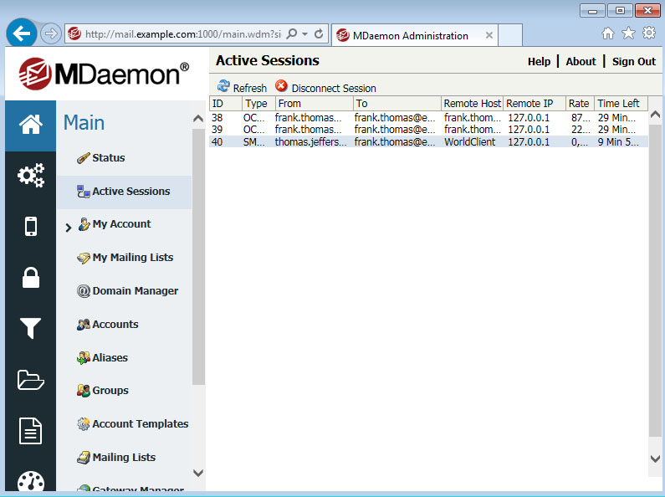
Task: Click the My Account user icon
Action: point(84,224)
